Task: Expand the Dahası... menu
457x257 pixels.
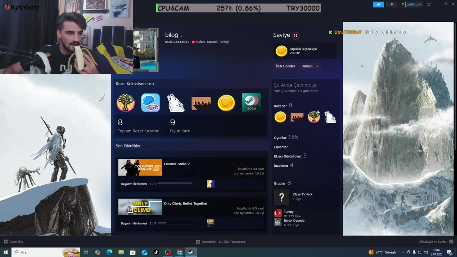Action: 310,66
